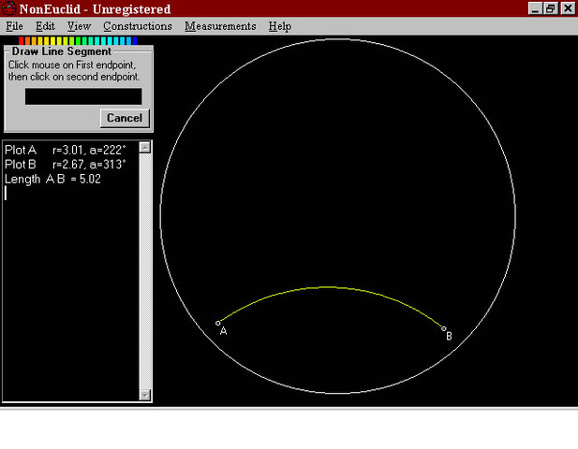This screenshot has width=578, height=449.
Task: Pick the pure green color swatch
Action: point(78,40)
